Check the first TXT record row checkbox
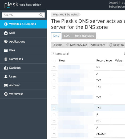 pos(54,81)
